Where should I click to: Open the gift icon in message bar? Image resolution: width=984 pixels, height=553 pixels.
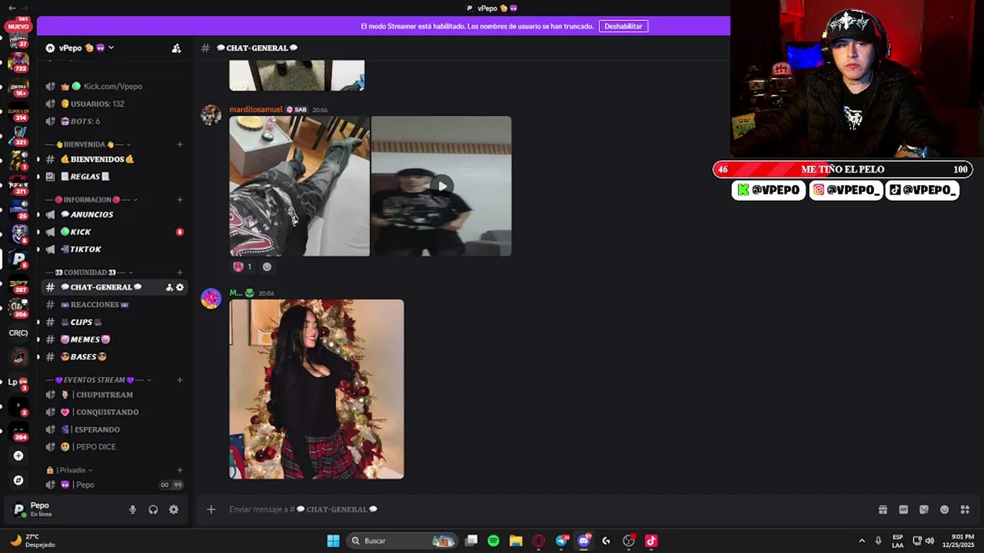(883, 509)
